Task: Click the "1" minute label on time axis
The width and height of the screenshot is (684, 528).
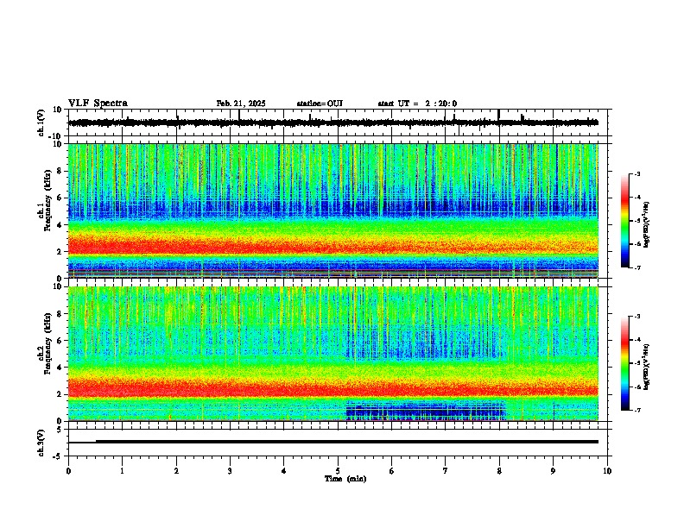Action: point(122,471)
